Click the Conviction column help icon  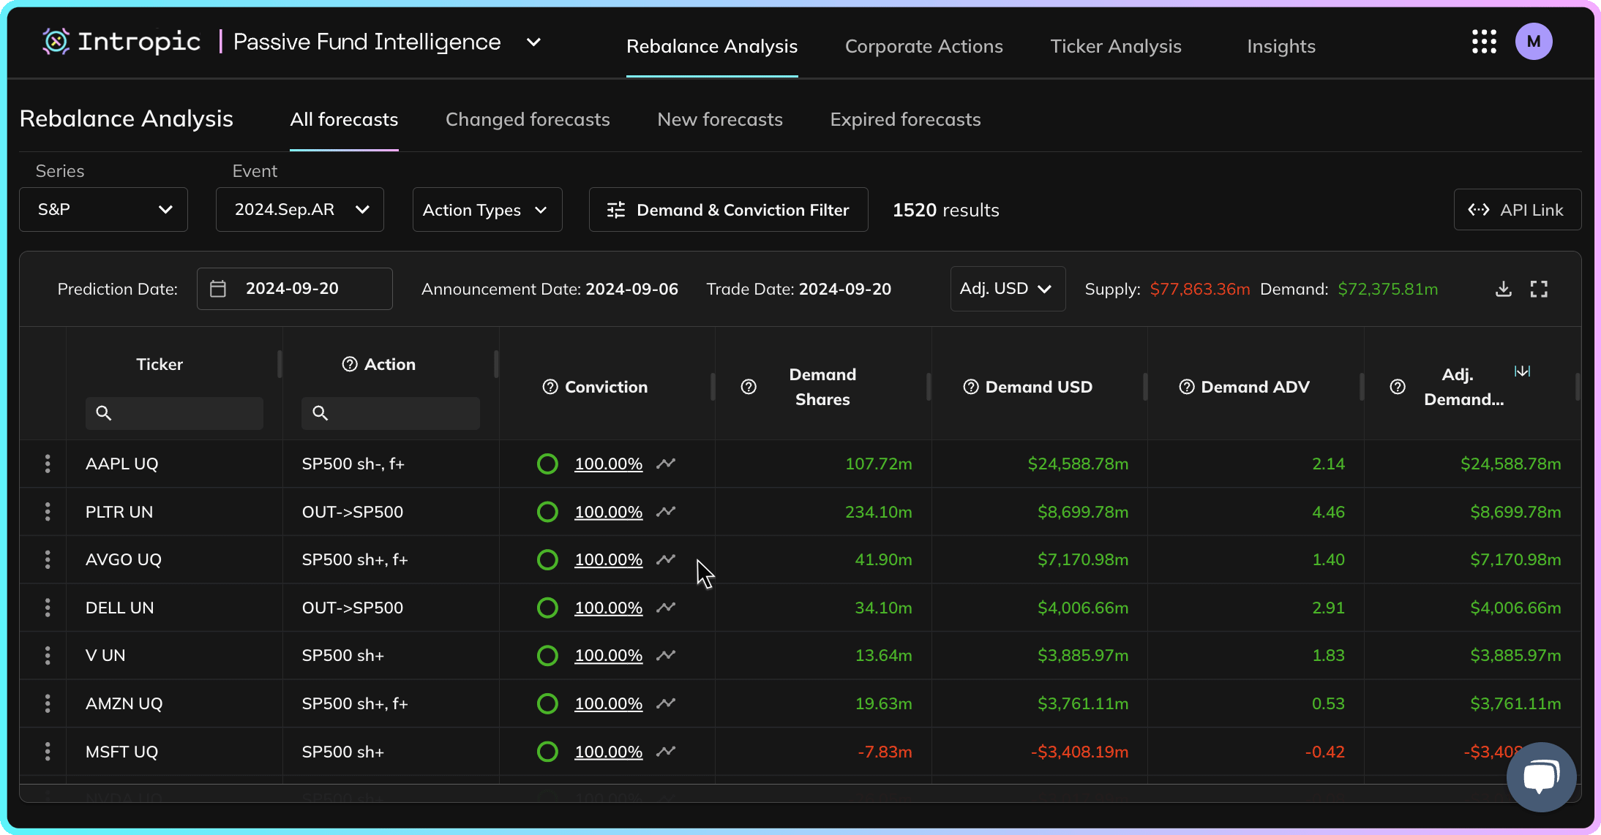[x=550, y=387]
